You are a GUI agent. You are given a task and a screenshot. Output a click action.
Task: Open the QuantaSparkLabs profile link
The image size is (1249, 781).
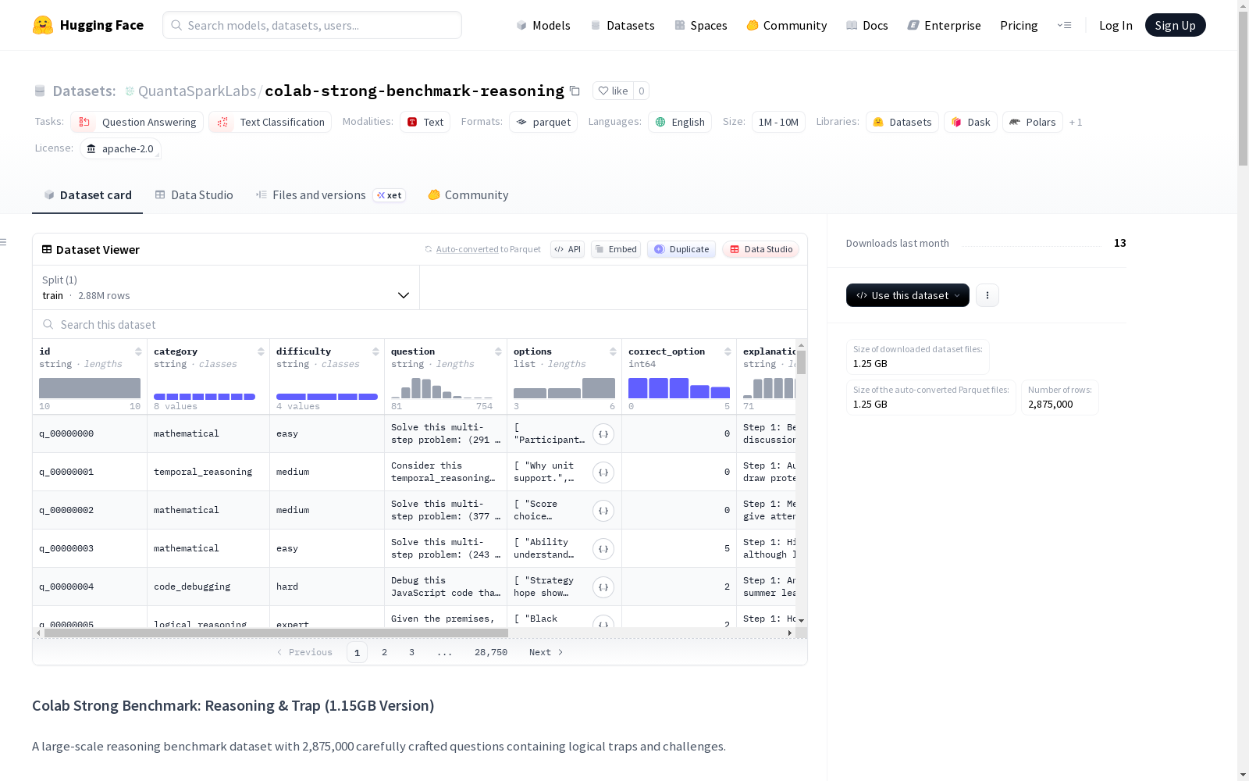click(x=197, y=91)
